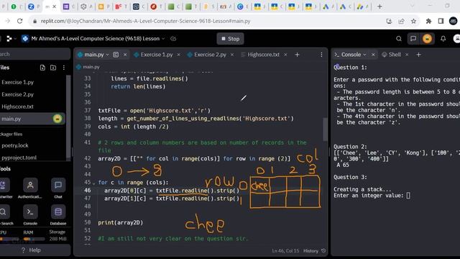Bookmark this page with star icon
460x259 pixels.
[x=414, y=21]
